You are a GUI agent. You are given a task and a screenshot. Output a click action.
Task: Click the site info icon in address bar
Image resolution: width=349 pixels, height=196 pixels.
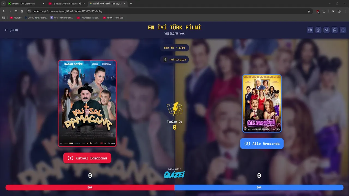point(29,11)
